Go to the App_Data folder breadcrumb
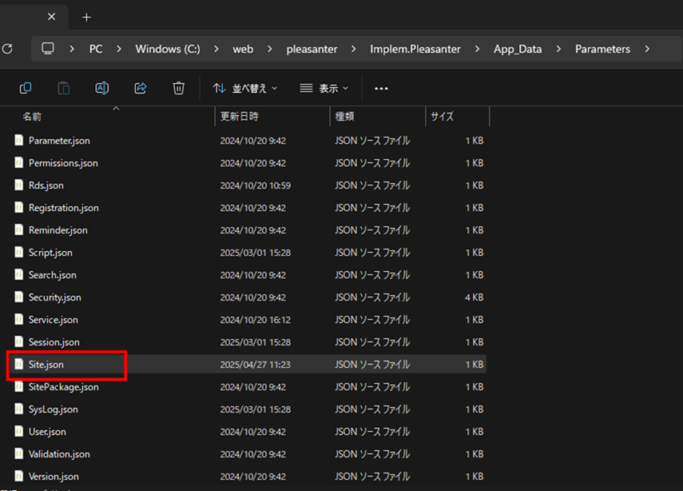Screen dimensions: 683x491 (x=518, y=50)
